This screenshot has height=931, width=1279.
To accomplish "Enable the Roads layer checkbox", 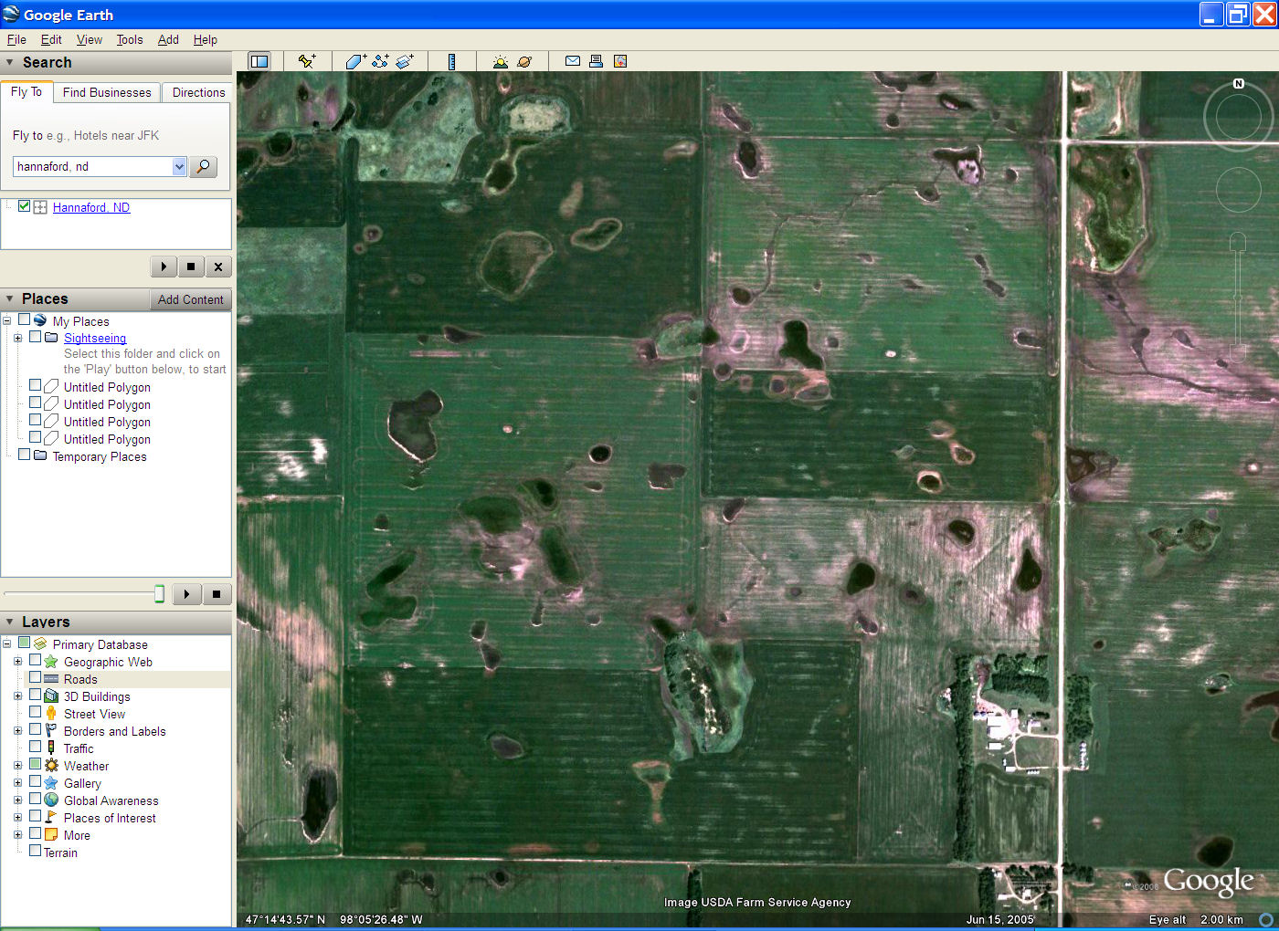I will point(36,678).
